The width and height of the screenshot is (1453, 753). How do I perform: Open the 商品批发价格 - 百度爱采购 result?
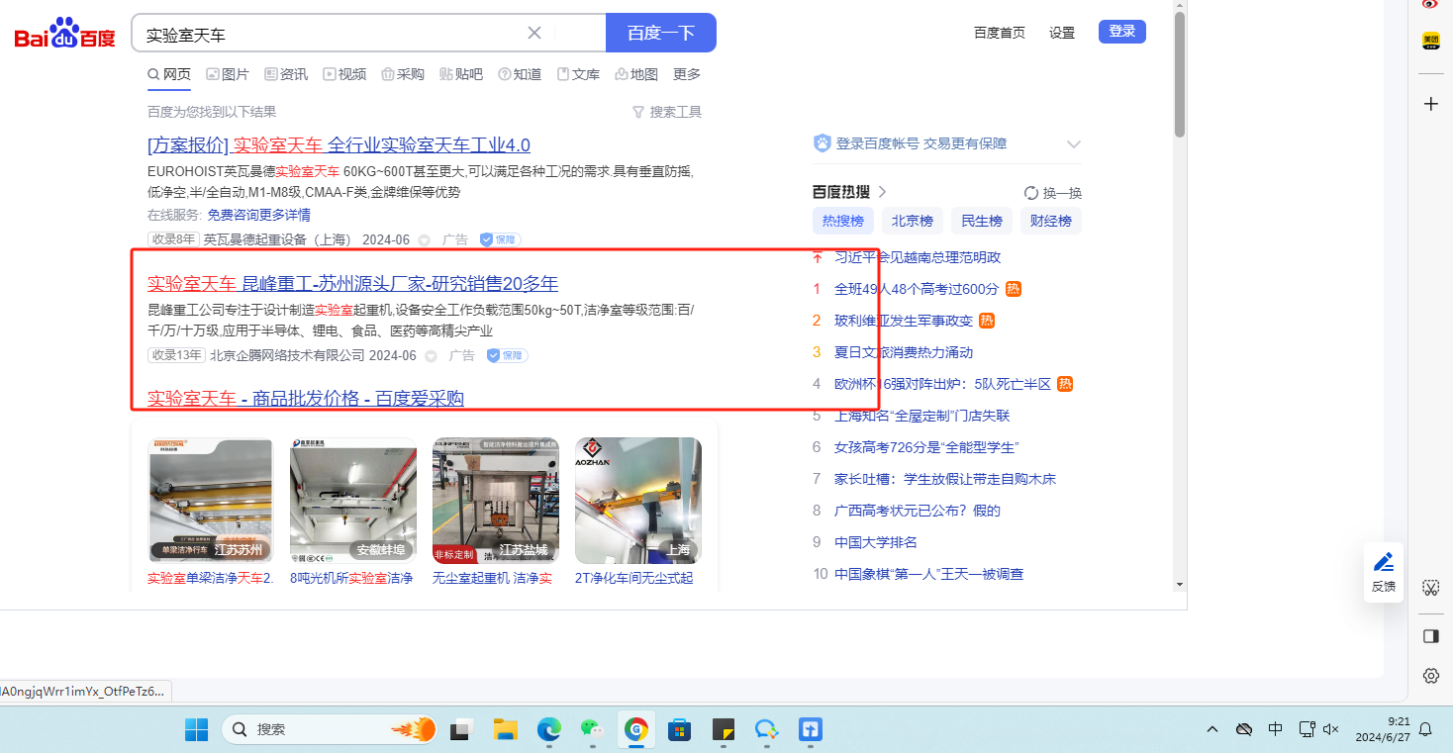[x=306, y=399]
